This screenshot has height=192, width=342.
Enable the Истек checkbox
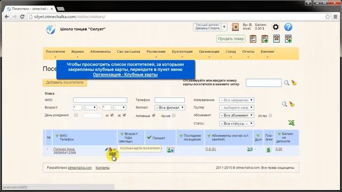tap(270, 115)
